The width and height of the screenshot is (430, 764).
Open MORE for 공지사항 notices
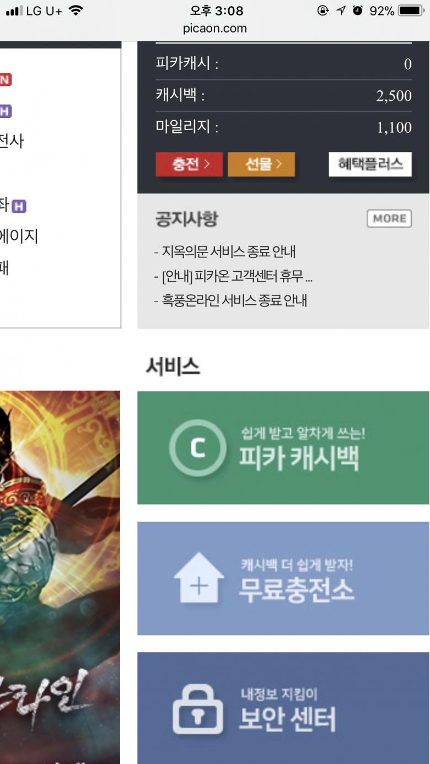[390, 218]
